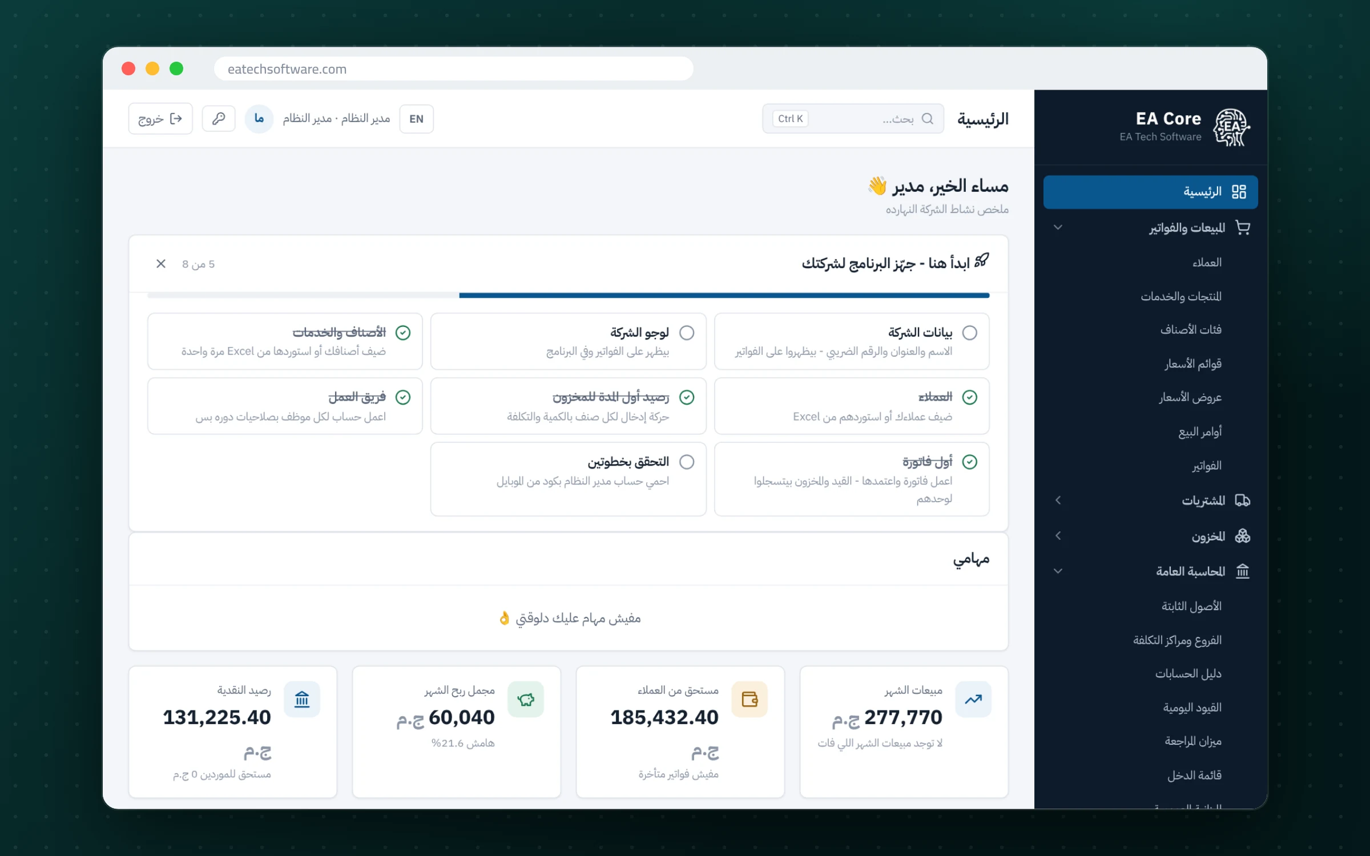The image size is (1370, 856).
Task: Click the dashboard grid icon beside الرئيسية
Action: 1239,192
